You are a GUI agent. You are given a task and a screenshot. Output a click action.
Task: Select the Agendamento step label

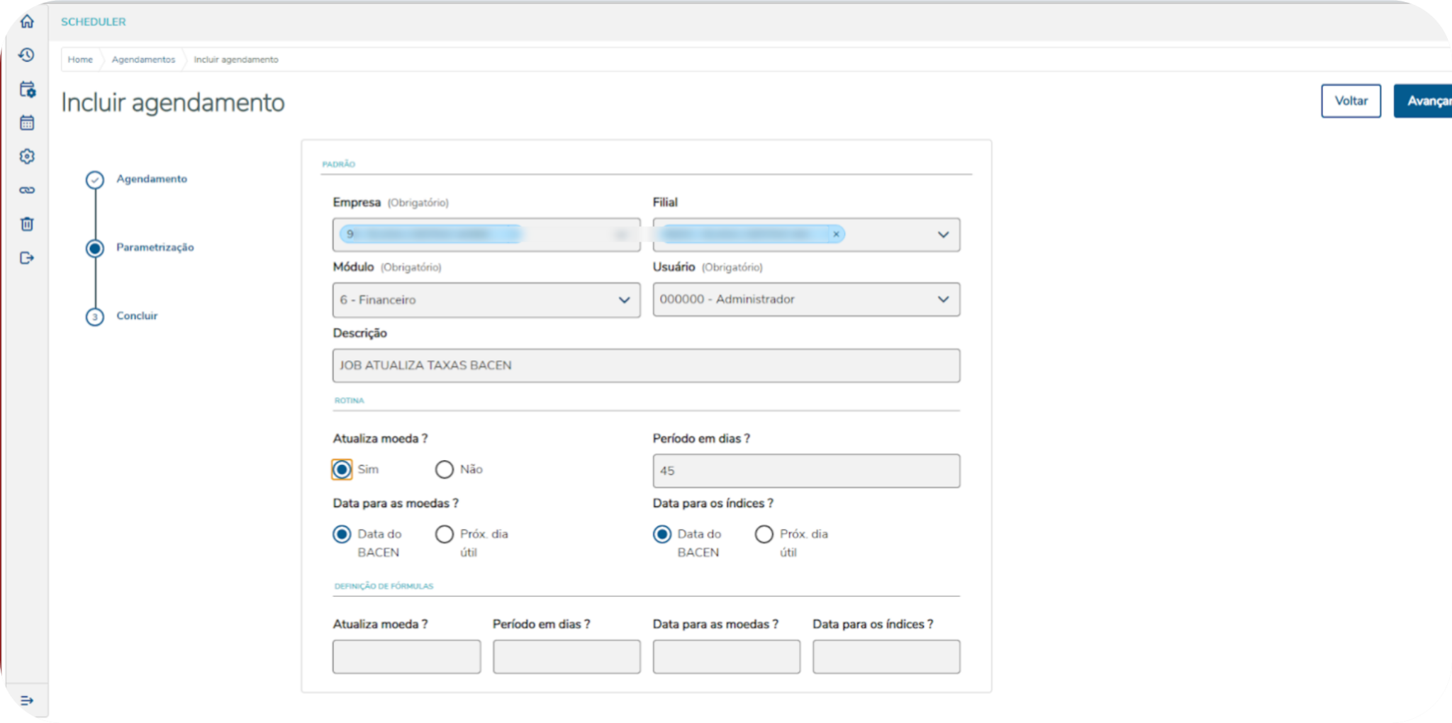click(x=152, y=179)
